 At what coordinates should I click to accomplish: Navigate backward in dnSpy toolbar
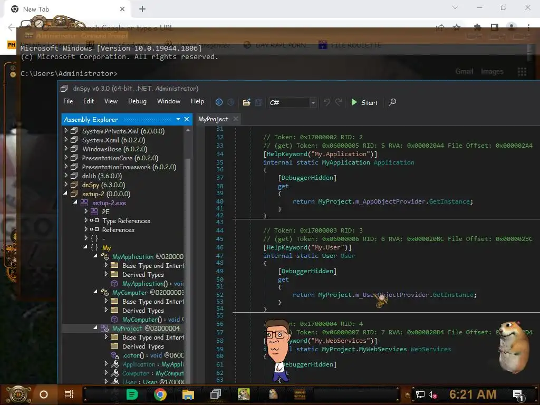(x=219, y=102)
